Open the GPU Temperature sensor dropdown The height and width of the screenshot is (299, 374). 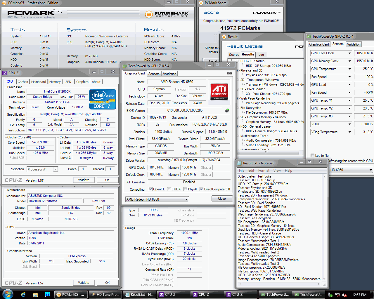349,69
